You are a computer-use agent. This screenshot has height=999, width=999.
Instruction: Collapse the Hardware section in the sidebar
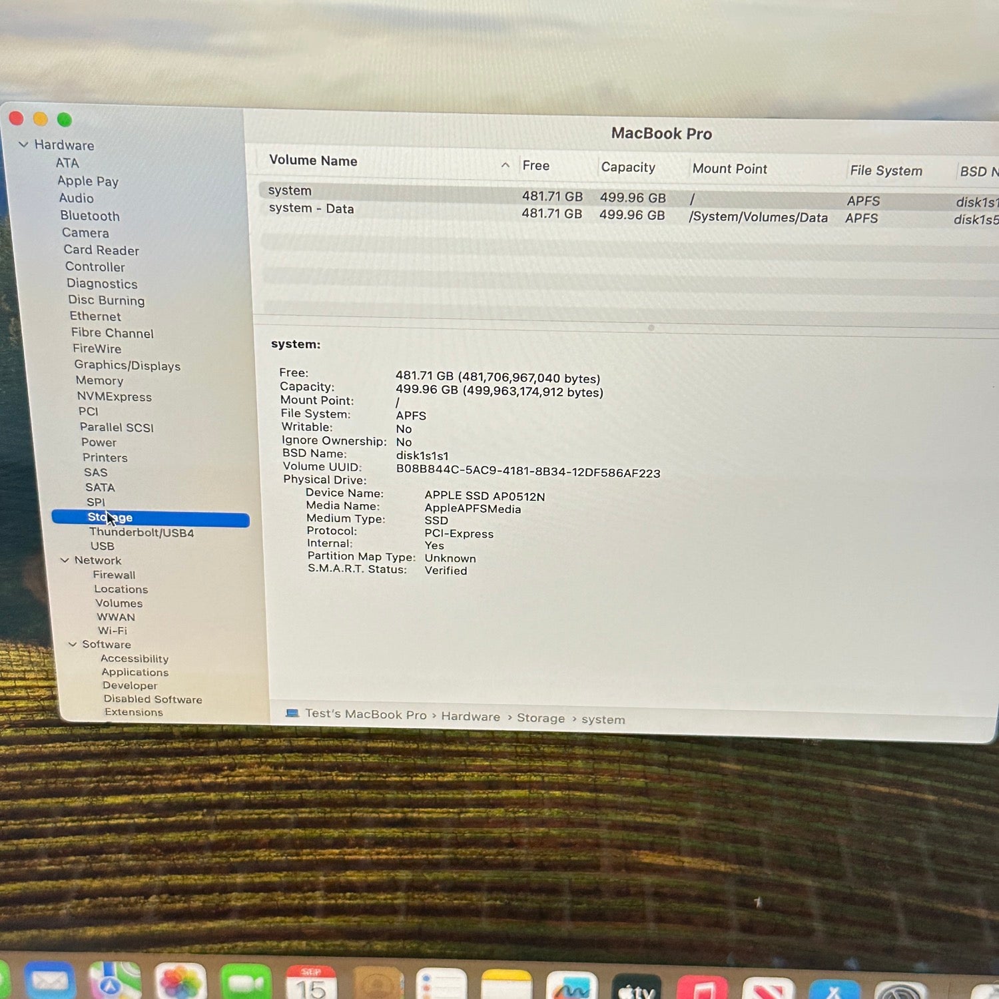23,145
